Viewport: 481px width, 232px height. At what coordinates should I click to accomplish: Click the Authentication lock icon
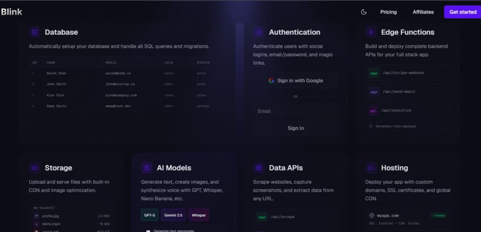point(259,32)
